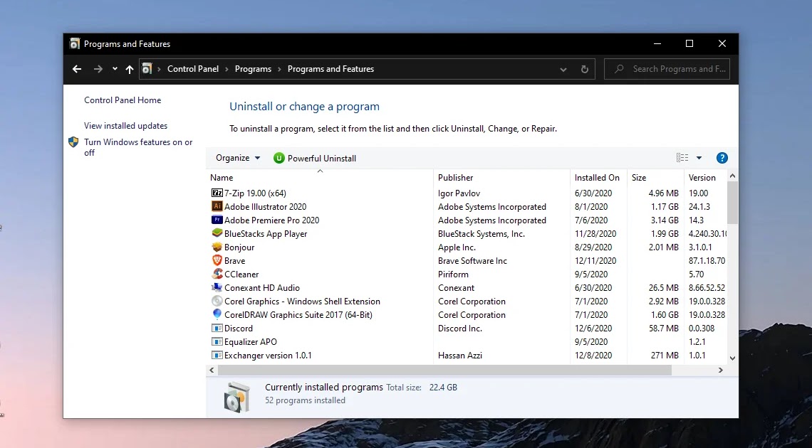Screen dimensions: 812x448
Task: Open View installed updates link
Action: point(126,126)
